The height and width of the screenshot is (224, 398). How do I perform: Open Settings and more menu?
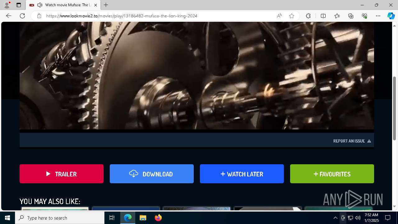pos(378,16)
